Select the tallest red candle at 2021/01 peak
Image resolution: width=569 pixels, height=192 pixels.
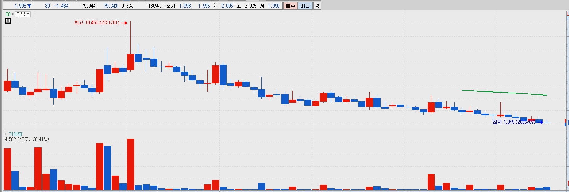(130, 62)
